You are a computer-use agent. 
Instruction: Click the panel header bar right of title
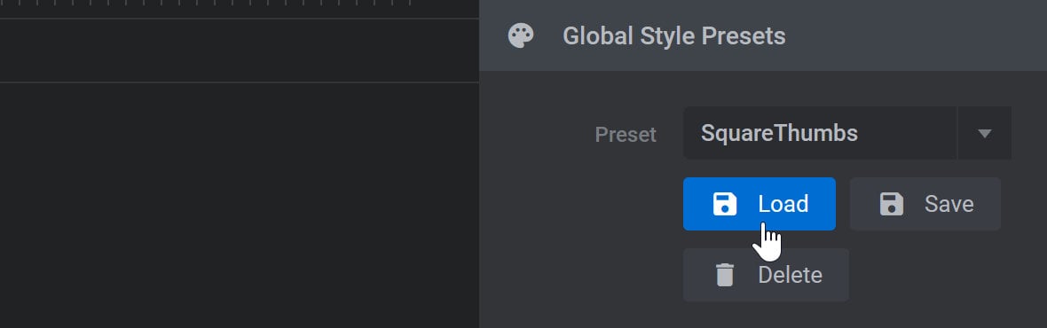click(x=915, y=35)
